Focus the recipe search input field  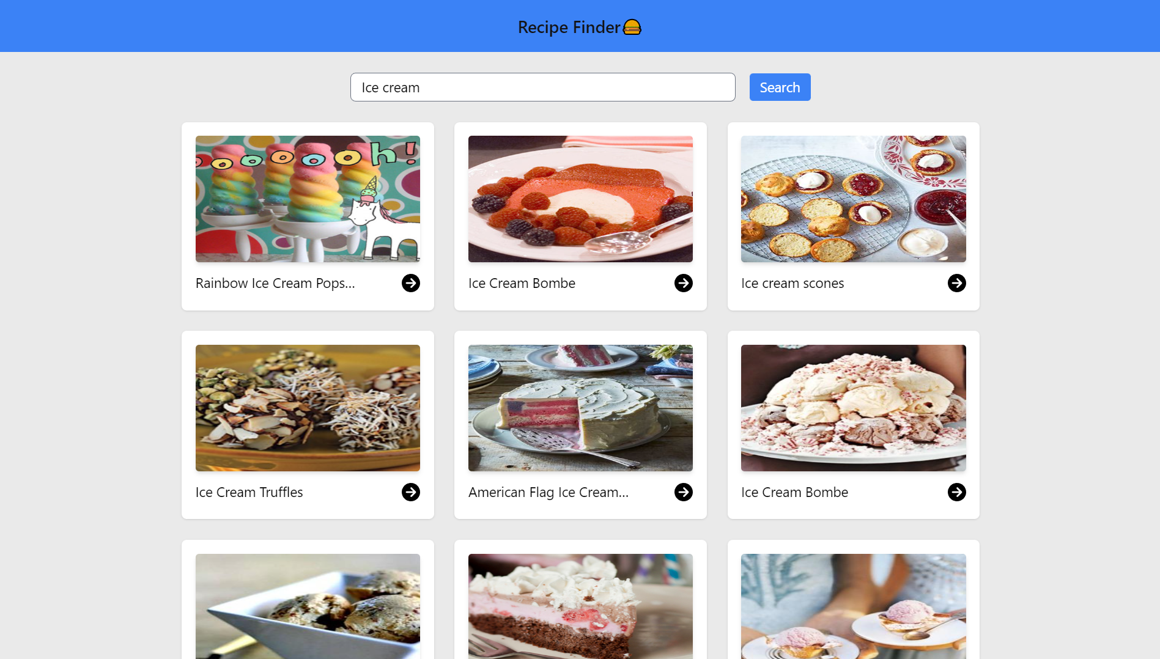(543, 87)
